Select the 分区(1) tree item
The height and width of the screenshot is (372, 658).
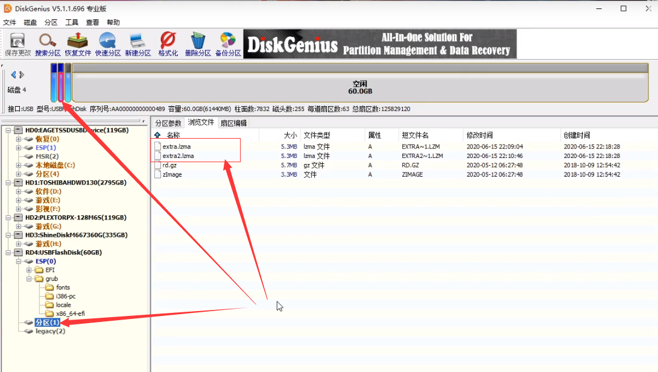(x=48, y=323)
